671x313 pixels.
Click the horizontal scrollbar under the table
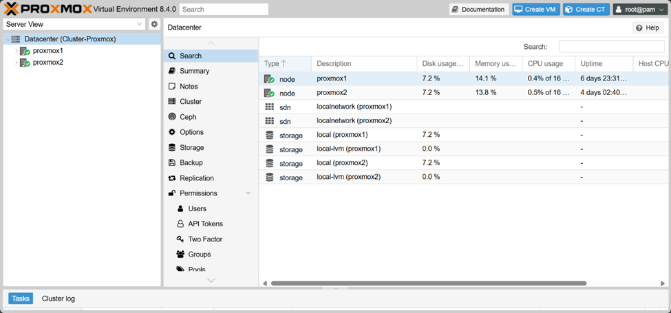tap(428, 283)
